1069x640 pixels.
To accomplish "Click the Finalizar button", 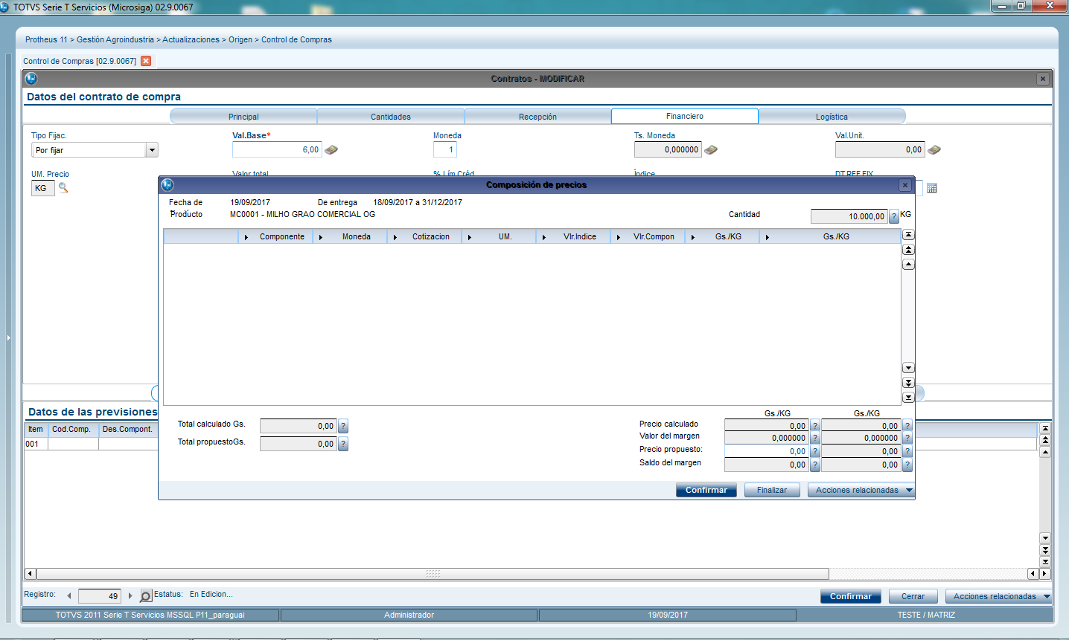I will (772, 490).
